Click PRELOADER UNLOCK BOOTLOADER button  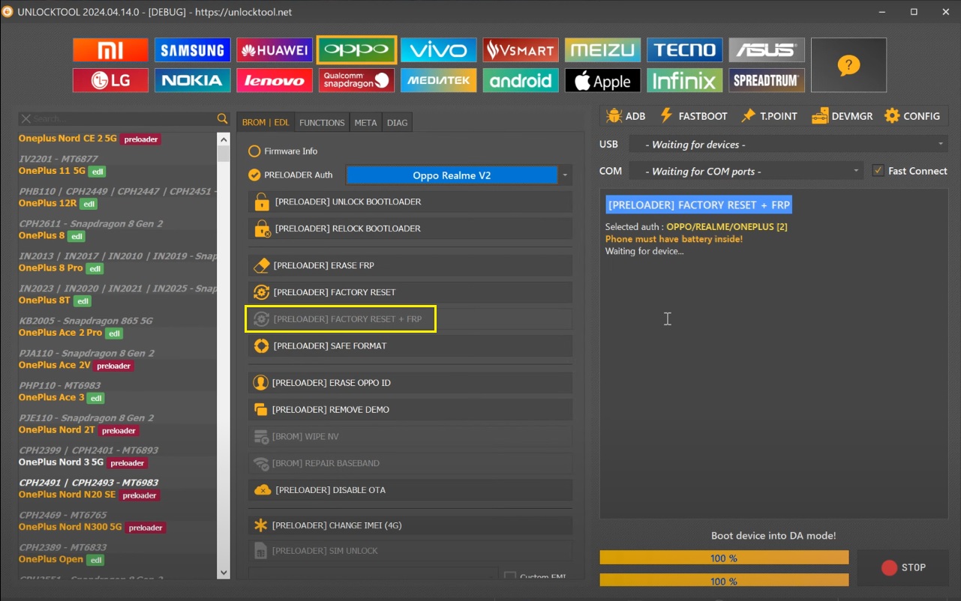click(x=410, y=202)
